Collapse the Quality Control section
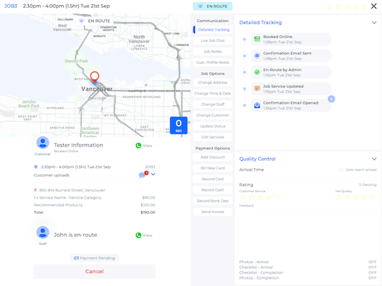 pyautogui.click(x=374, y=159)
